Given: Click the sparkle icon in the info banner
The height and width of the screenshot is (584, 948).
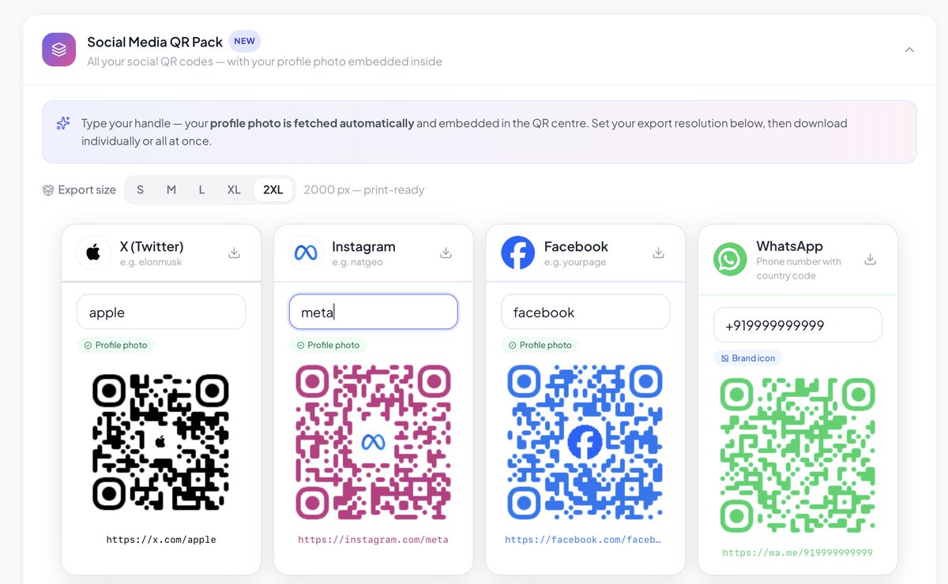Looking at the screenshot, I should click(x=63, y=124).
